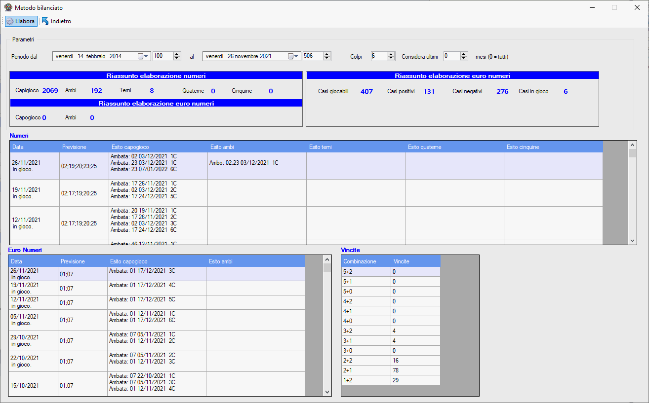Click the Ambo: 02;23 03/12/2021 cell
Viewport: 649px width, 403px height.
pyautogui.click(x=257, y=166)
